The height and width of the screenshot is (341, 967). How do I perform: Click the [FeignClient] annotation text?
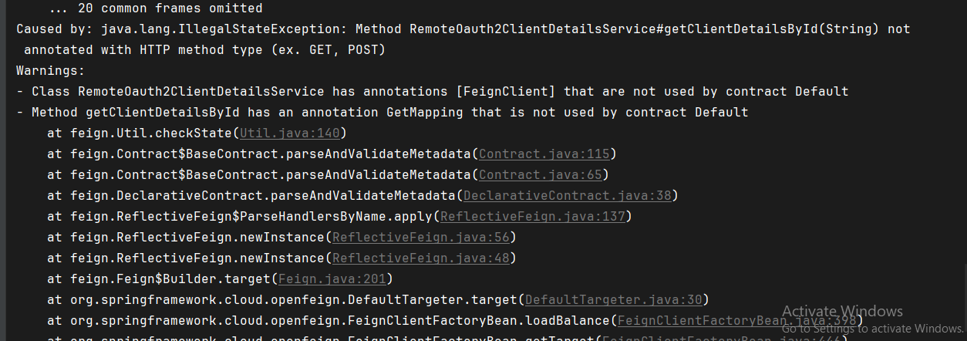(x=505, y=91)
